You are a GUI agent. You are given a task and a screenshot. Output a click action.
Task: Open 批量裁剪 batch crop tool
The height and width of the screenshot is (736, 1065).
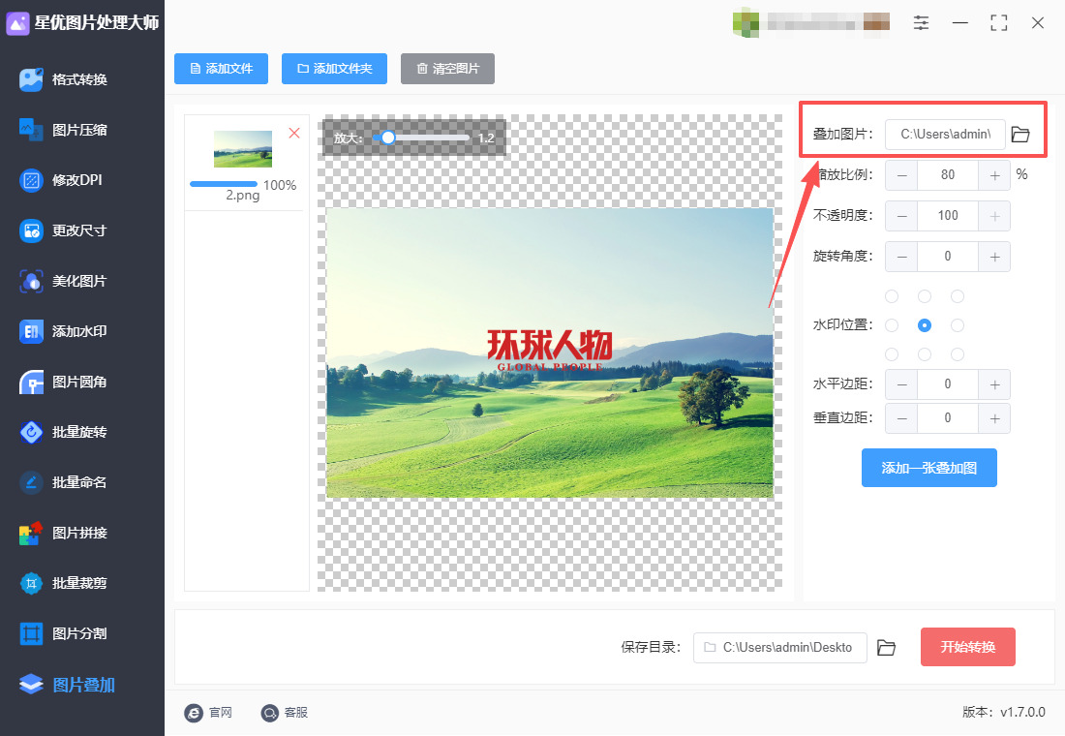(64, 583)
